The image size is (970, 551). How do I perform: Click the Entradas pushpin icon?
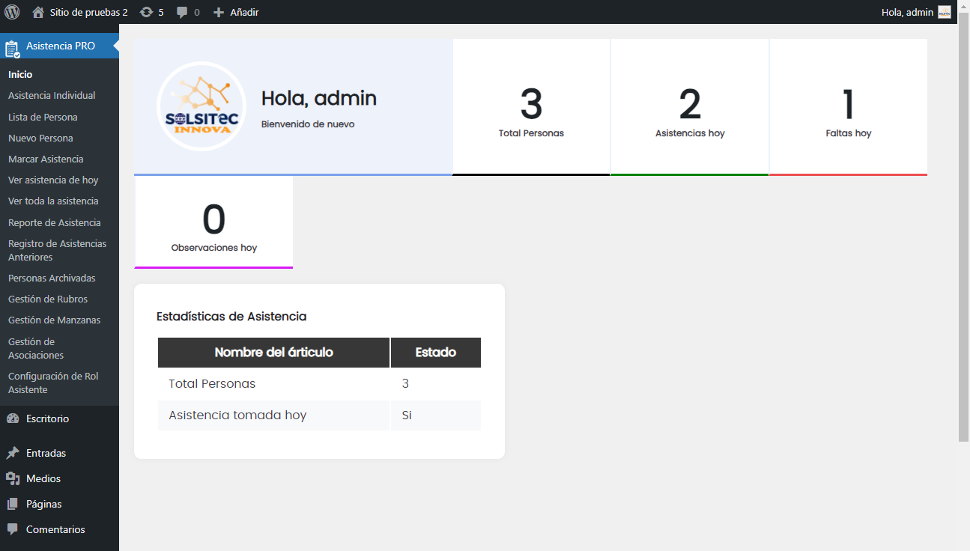(12, 454)
